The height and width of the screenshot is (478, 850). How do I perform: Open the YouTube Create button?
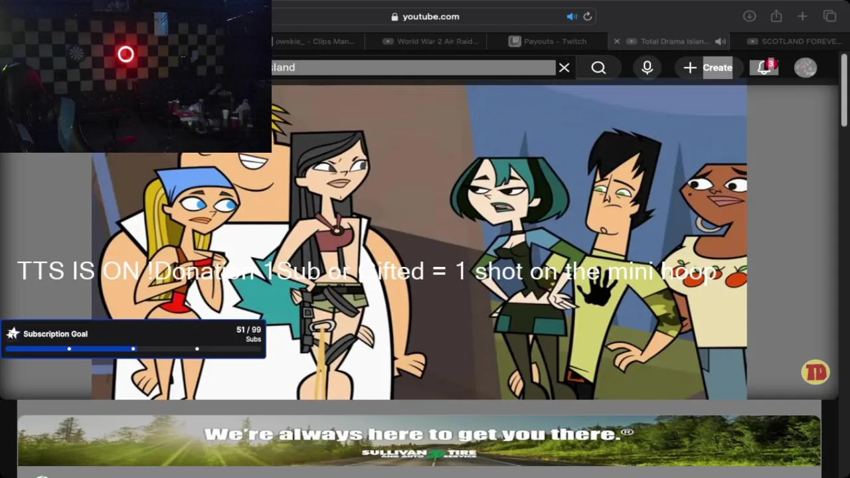pyautogui.click(x=708, y=68)
